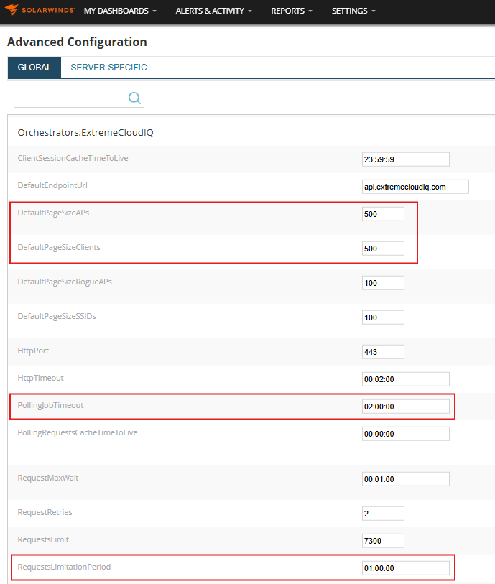Click the RequestsLimitationPeriod label
This screenshot has width=495, height=584.
[x=64, y=567]
